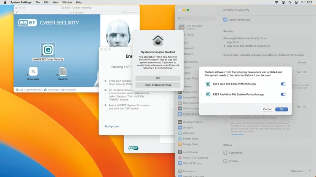The image size is (316, 177).
Task: Click the Profiles icon under Others
Action: coord(225,161)
